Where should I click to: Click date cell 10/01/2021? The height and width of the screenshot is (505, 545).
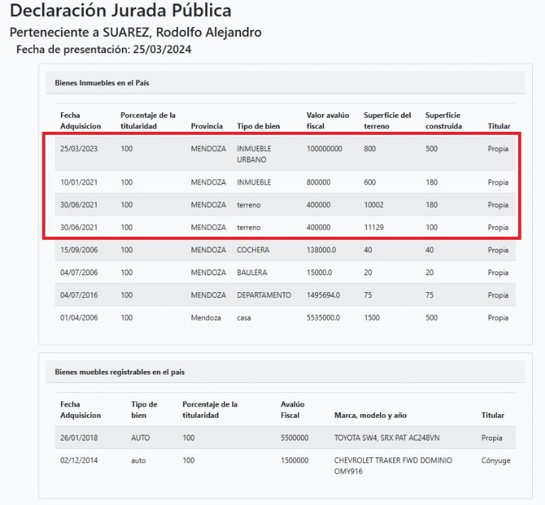tap(79, 182)
